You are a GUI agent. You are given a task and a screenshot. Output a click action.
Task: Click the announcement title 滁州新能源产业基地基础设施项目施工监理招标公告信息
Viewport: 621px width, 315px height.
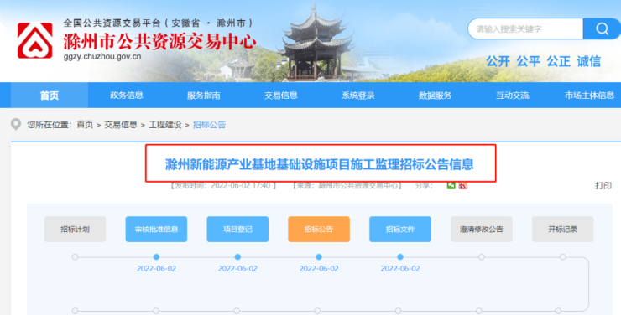click(319, 164)
